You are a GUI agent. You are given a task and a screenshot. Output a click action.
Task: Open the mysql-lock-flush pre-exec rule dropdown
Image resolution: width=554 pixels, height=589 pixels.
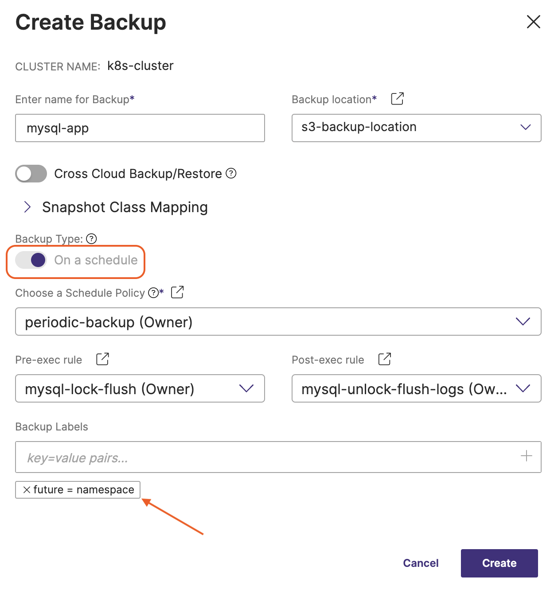140,388
